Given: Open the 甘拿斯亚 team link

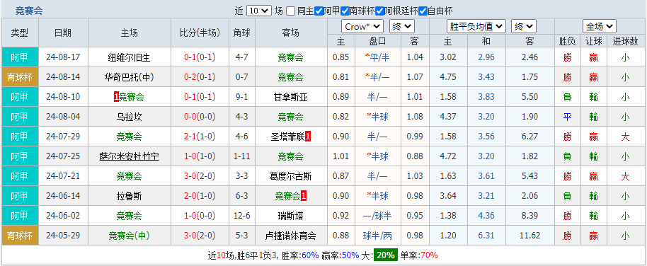Looking at the screenshot, I should [x=291, y=97].
